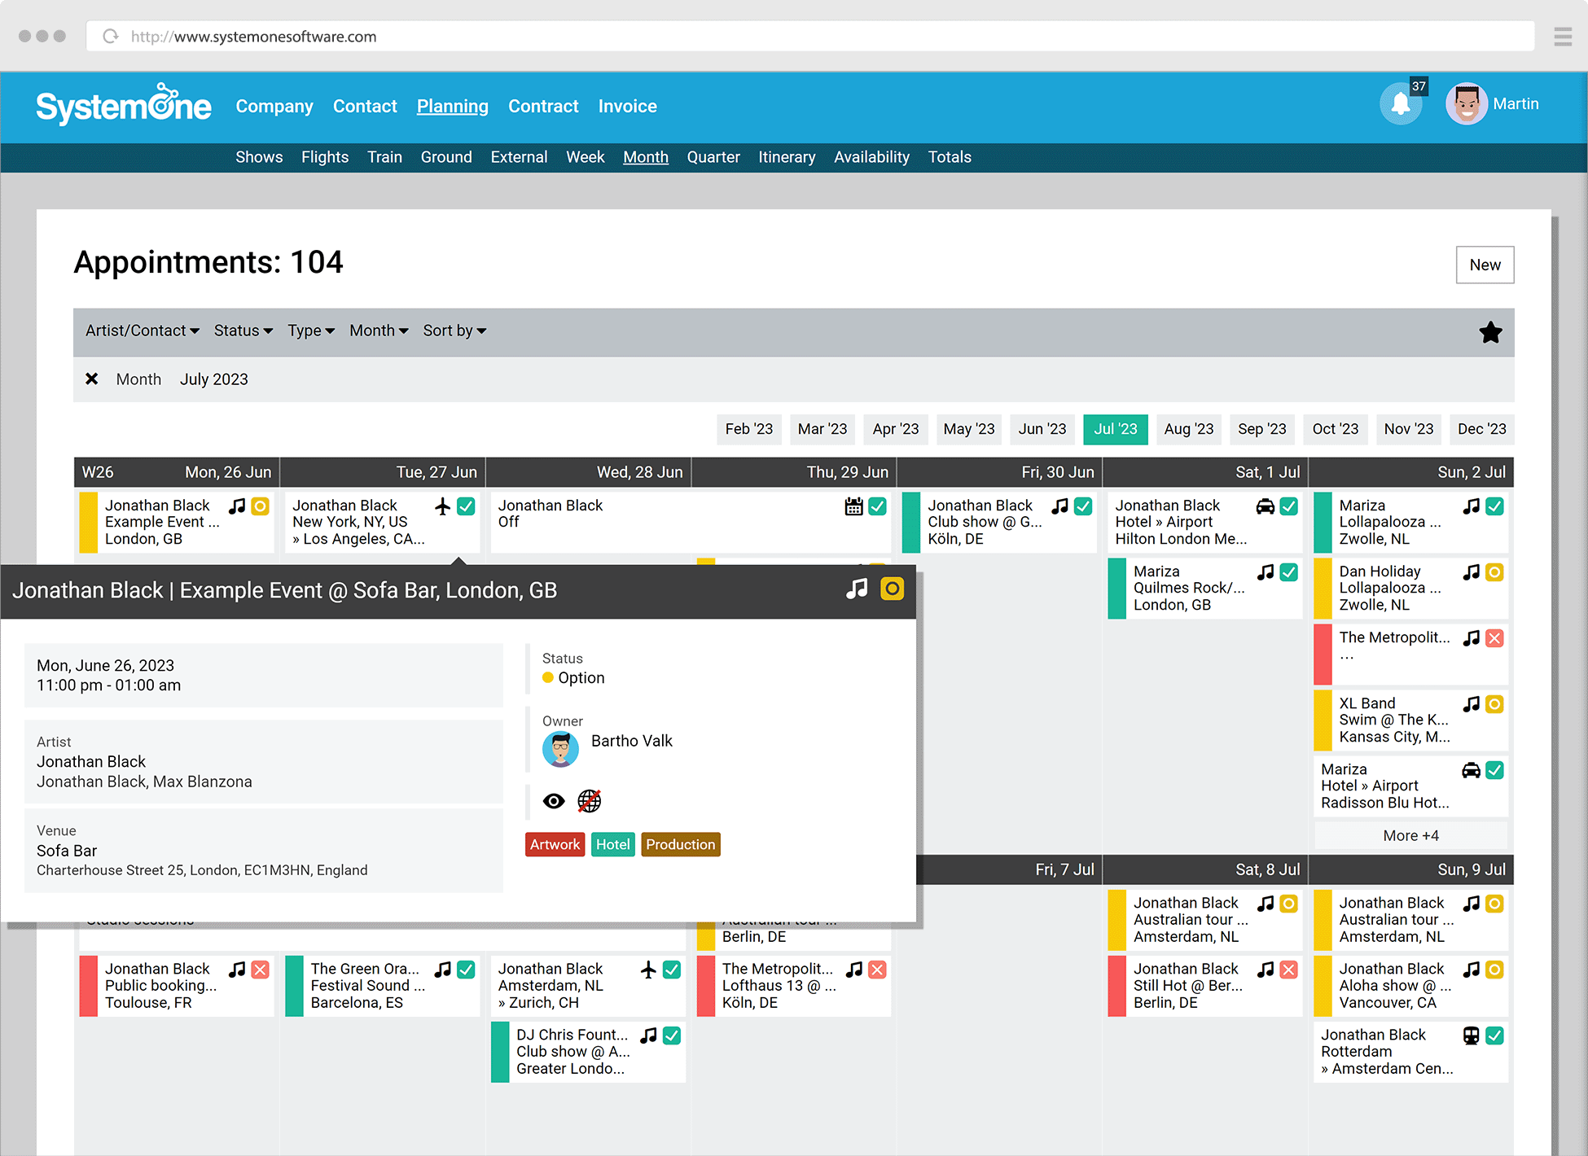1588x1156 pixels.
Task: Click the train icon on Rotterdam appointment
Action: [x=1471, y=1036]
